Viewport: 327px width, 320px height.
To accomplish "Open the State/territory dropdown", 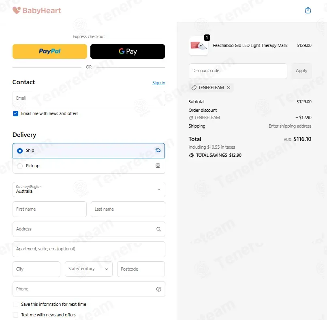I will pyautogui.click(x=89, y=269).
